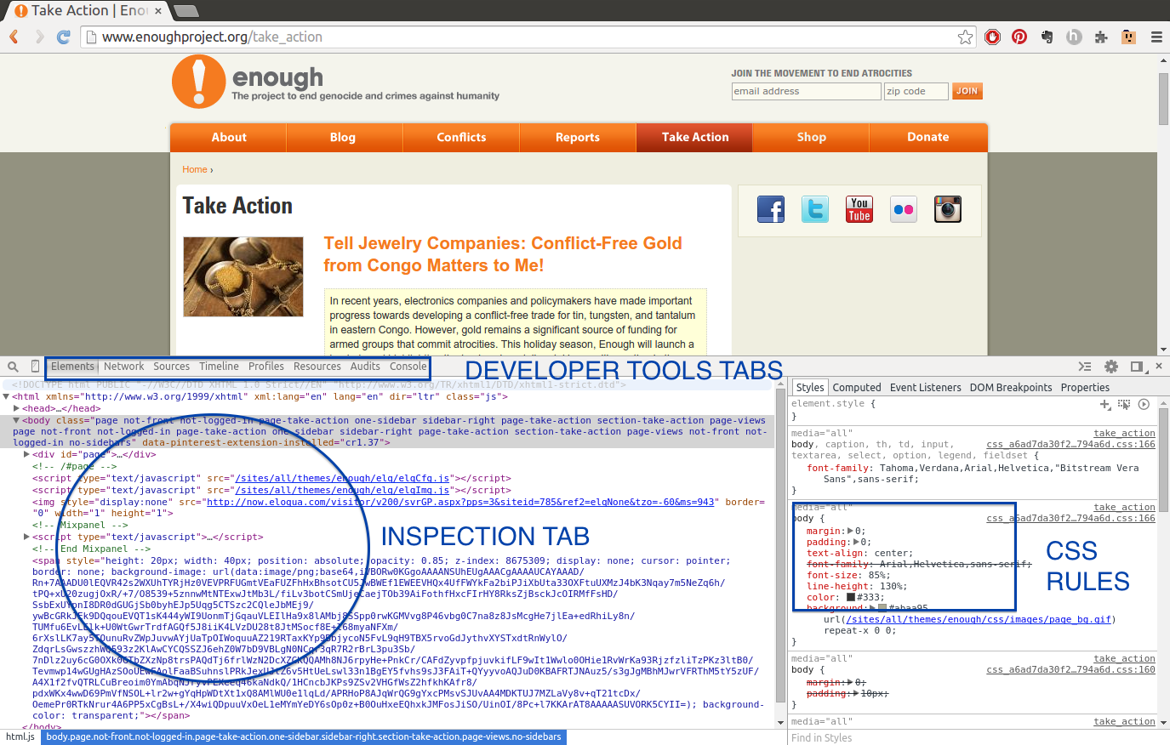
Task: Click the tan face extension icon
Action: [x=1128, y=37]
